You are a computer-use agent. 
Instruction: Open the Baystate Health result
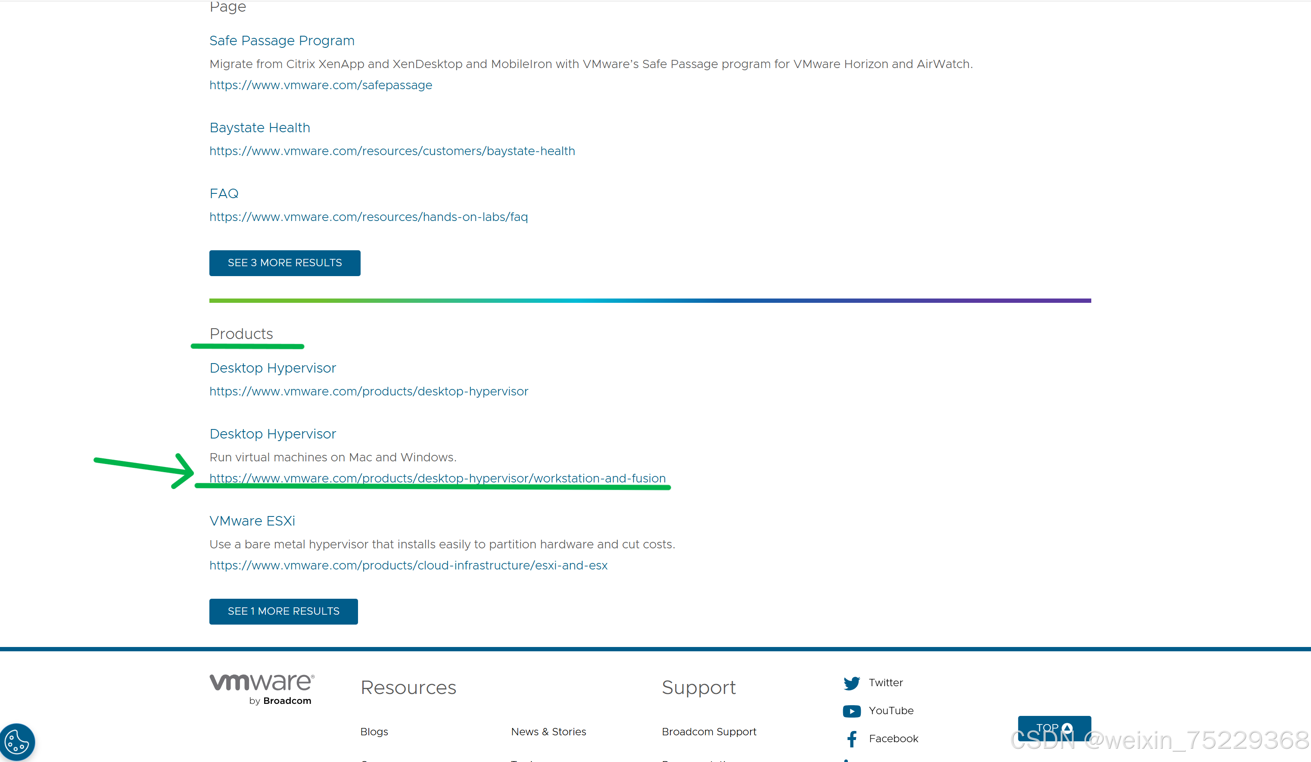pos(260,128)
